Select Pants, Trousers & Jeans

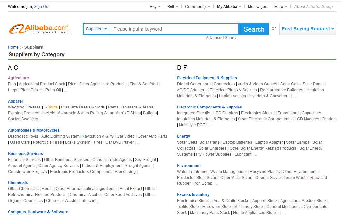click(x=131, y=107)
